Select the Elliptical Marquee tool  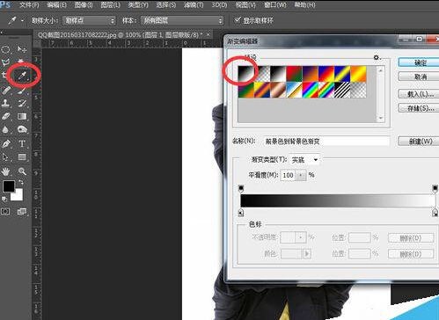[x=6, y=49]
